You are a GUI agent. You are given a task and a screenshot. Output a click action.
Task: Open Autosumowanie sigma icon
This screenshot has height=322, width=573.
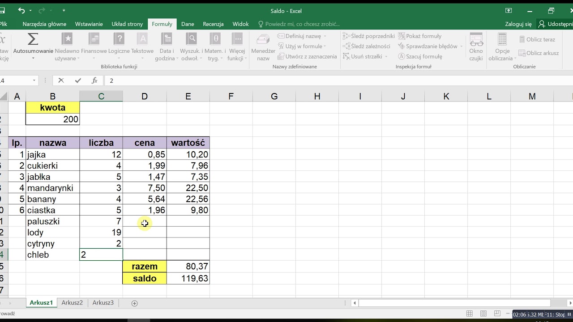pyautogui.click(x=33, y=39)
